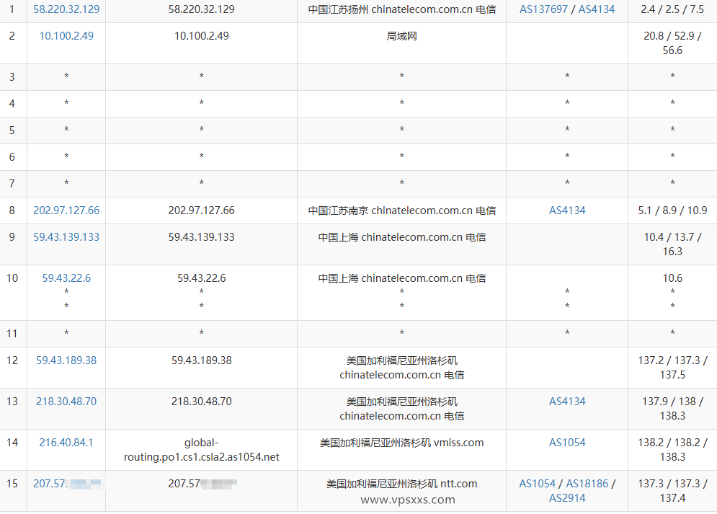This screenshot has height=514, width=717.
Task: Open IP link 58.220.32.129
Action: point(66,9)
